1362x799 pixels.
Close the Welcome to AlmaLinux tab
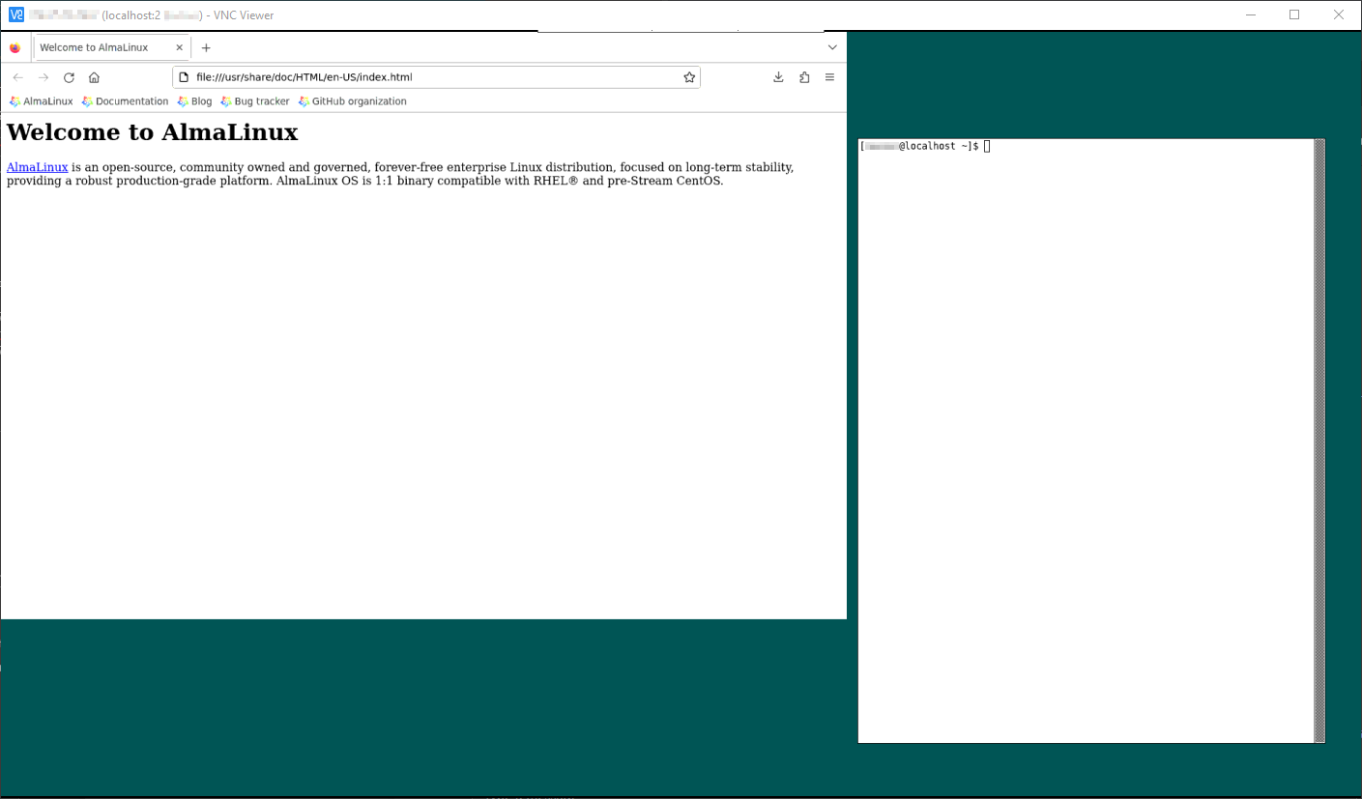pyautogui.click(x=179, y=47)
